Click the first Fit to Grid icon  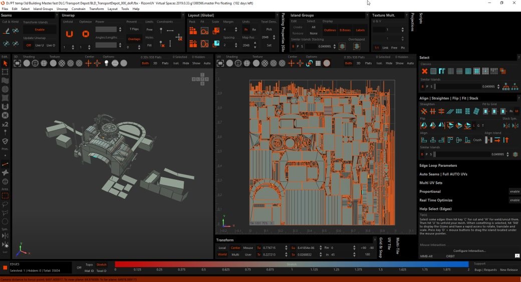click(485, 111)
